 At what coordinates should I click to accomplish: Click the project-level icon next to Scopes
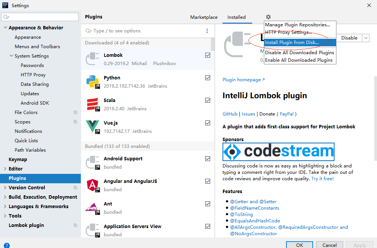click(x=75, y=122)
